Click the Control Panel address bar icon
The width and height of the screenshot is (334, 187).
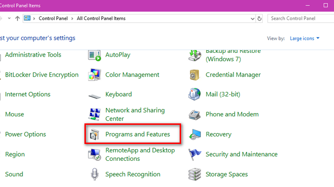coord(27,18)
